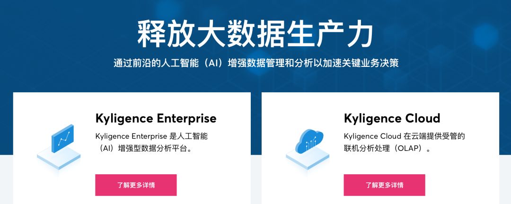The width and height of the screenshot is (511, 204).
Task: Click the glowing hexagon in banner's upper right
Action: click(485, 36)
